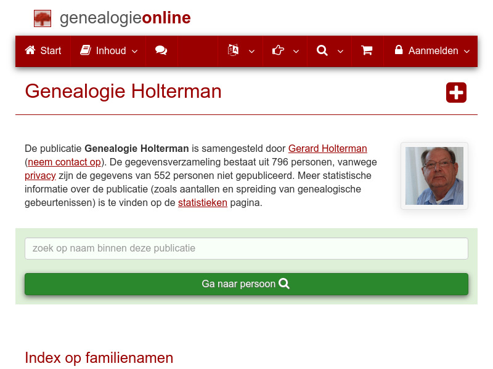This screenshot has height=369, width=493.
Task: Select the thumbs-up recommendation icon
Action: tap(278, 51)
